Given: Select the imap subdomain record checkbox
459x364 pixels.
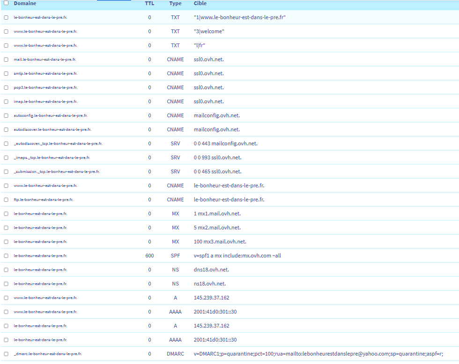Looking at the screenshot, I should pos(6,101).
